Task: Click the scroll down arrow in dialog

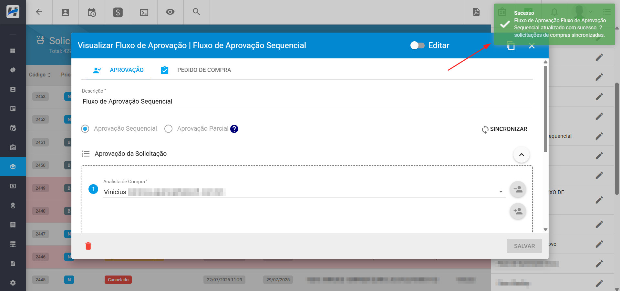Action: (x=545, y=230)
